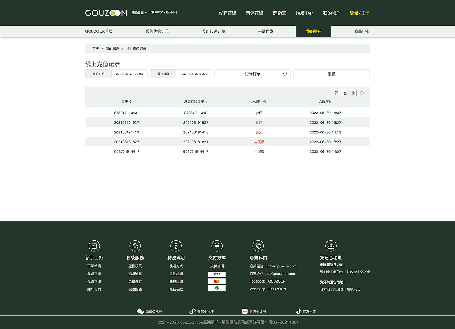Click the Mastercard payment icon

(217, 281)
